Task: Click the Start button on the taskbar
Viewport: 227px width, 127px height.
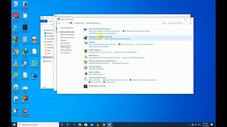Action: [14, 125]
